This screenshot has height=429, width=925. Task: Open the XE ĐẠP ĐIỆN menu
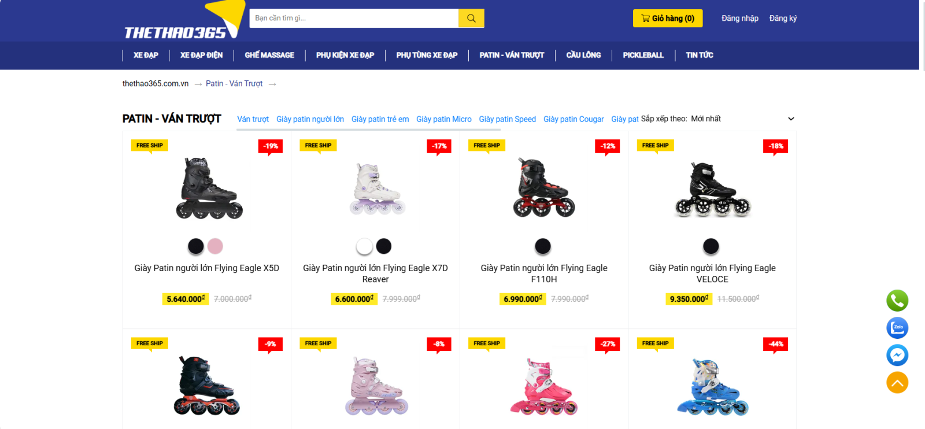tap(201, 55)
